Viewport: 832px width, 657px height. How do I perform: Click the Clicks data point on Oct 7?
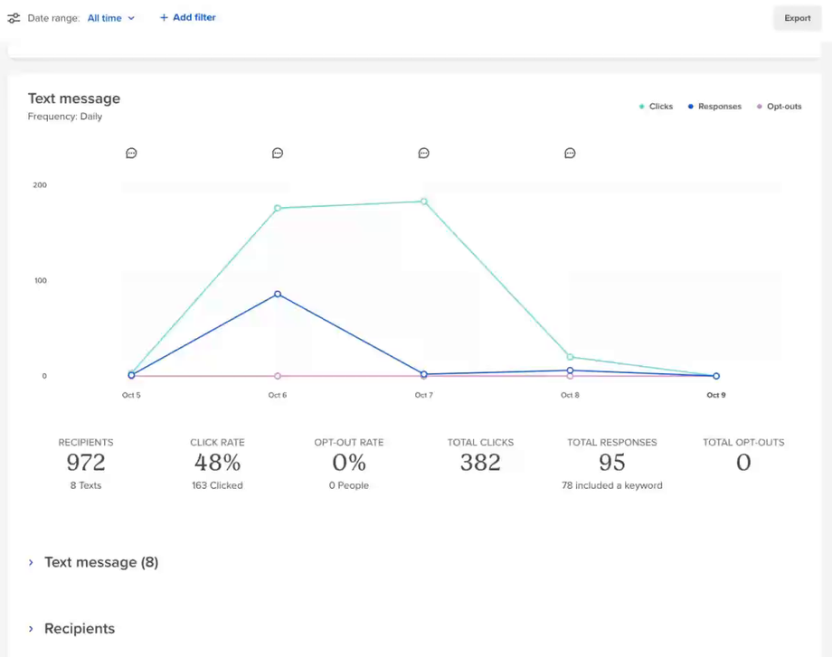[424, 202]
